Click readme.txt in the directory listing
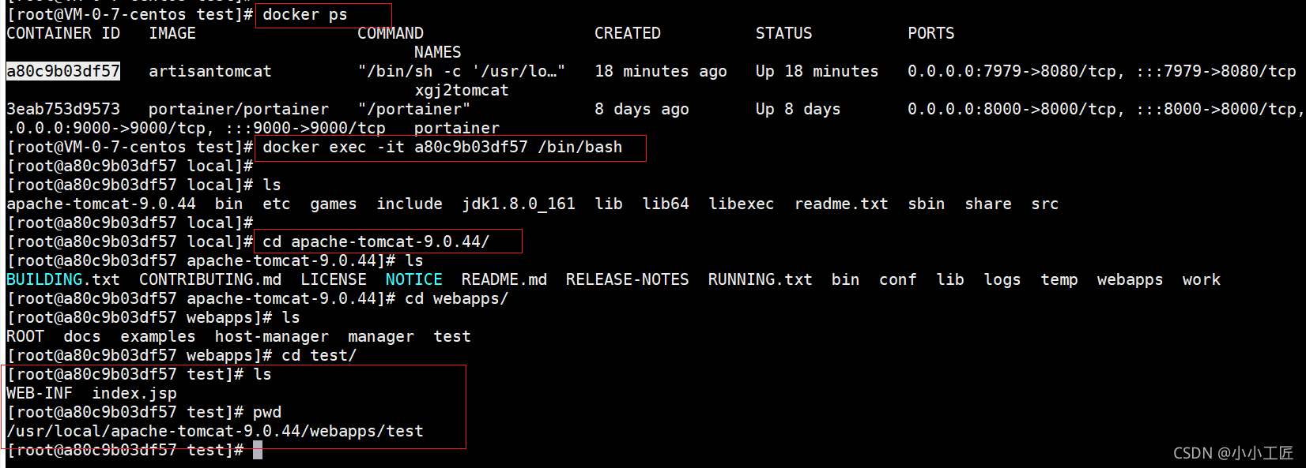Screen dimensions: 1306x468 [841, 204]
